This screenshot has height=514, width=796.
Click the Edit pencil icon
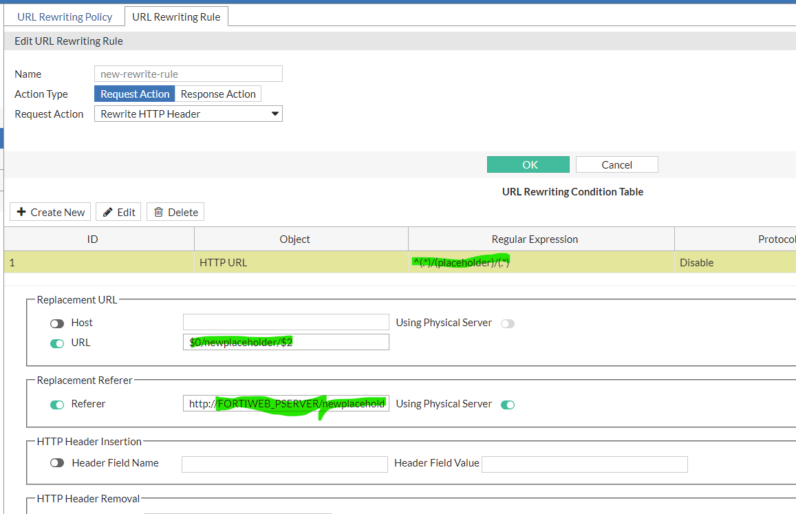108,212
